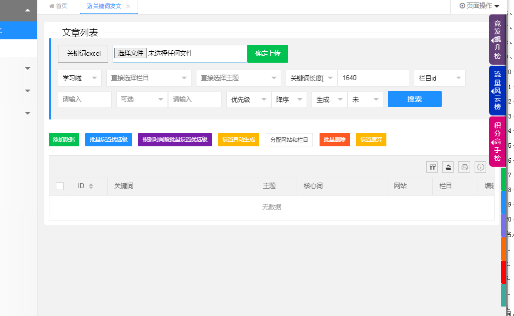Open the 未 status dropdown
Viewport: 514px width, 316px height.
(x=365, y=100)
